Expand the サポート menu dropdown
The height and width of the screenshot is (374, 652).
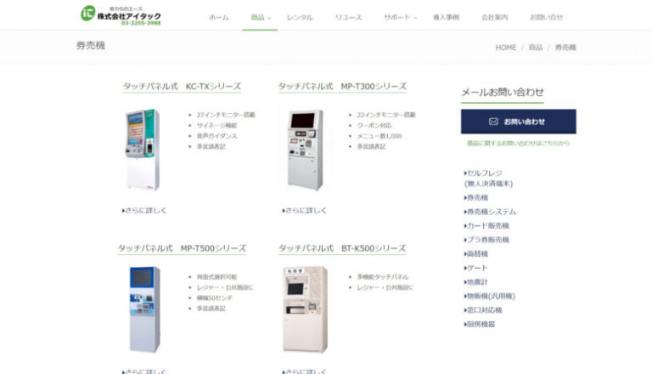point(400,18)
